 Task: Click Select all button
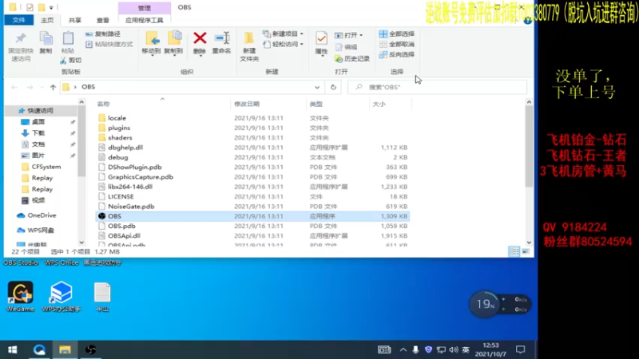coord(396,34)
